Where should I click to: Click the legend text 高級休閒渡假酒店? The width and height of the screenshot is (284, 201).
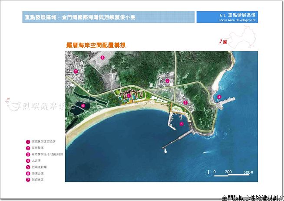point(44,142)
